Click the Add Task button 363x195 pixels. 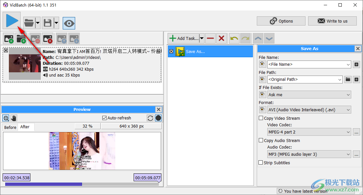coord(184,39)
